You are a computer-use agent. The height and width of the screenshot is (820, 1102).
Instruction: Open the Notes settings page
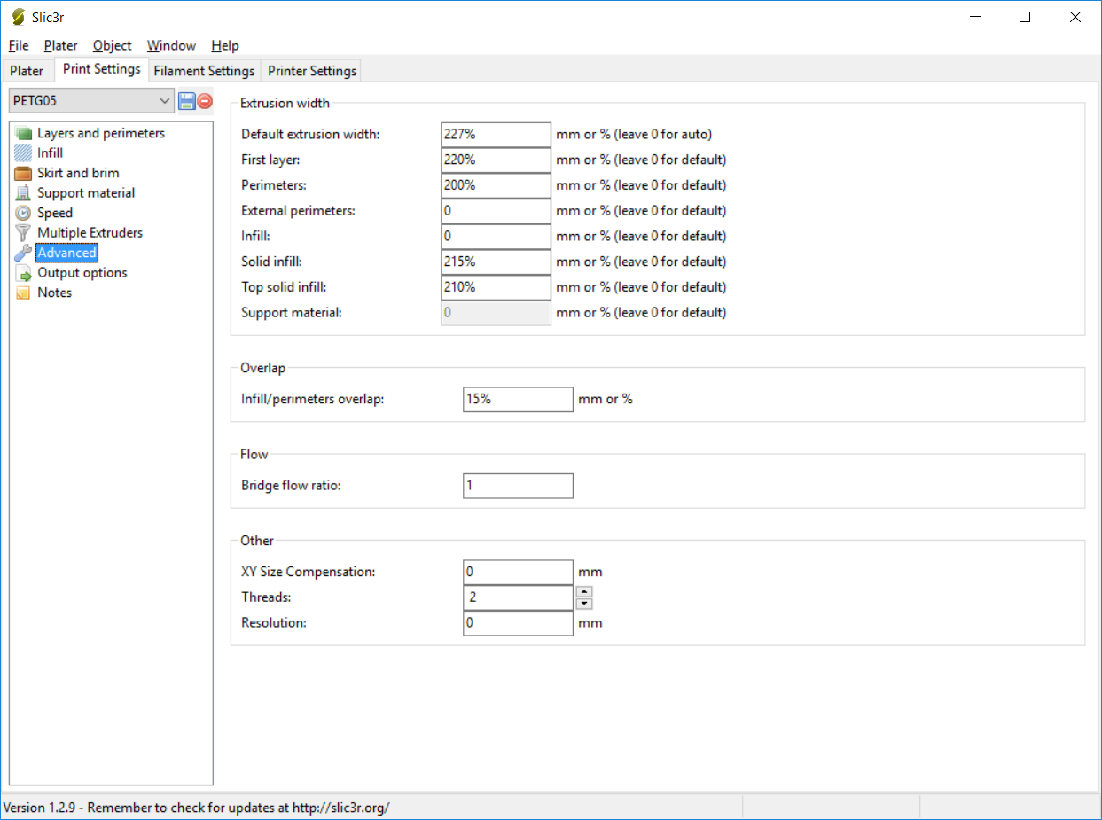(x=54, y=293)
